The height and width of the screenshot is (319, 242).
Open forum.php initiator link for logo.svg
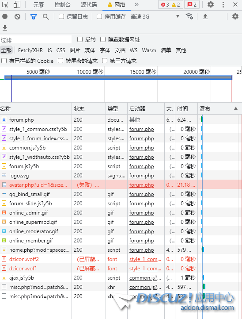pos(141,176)
